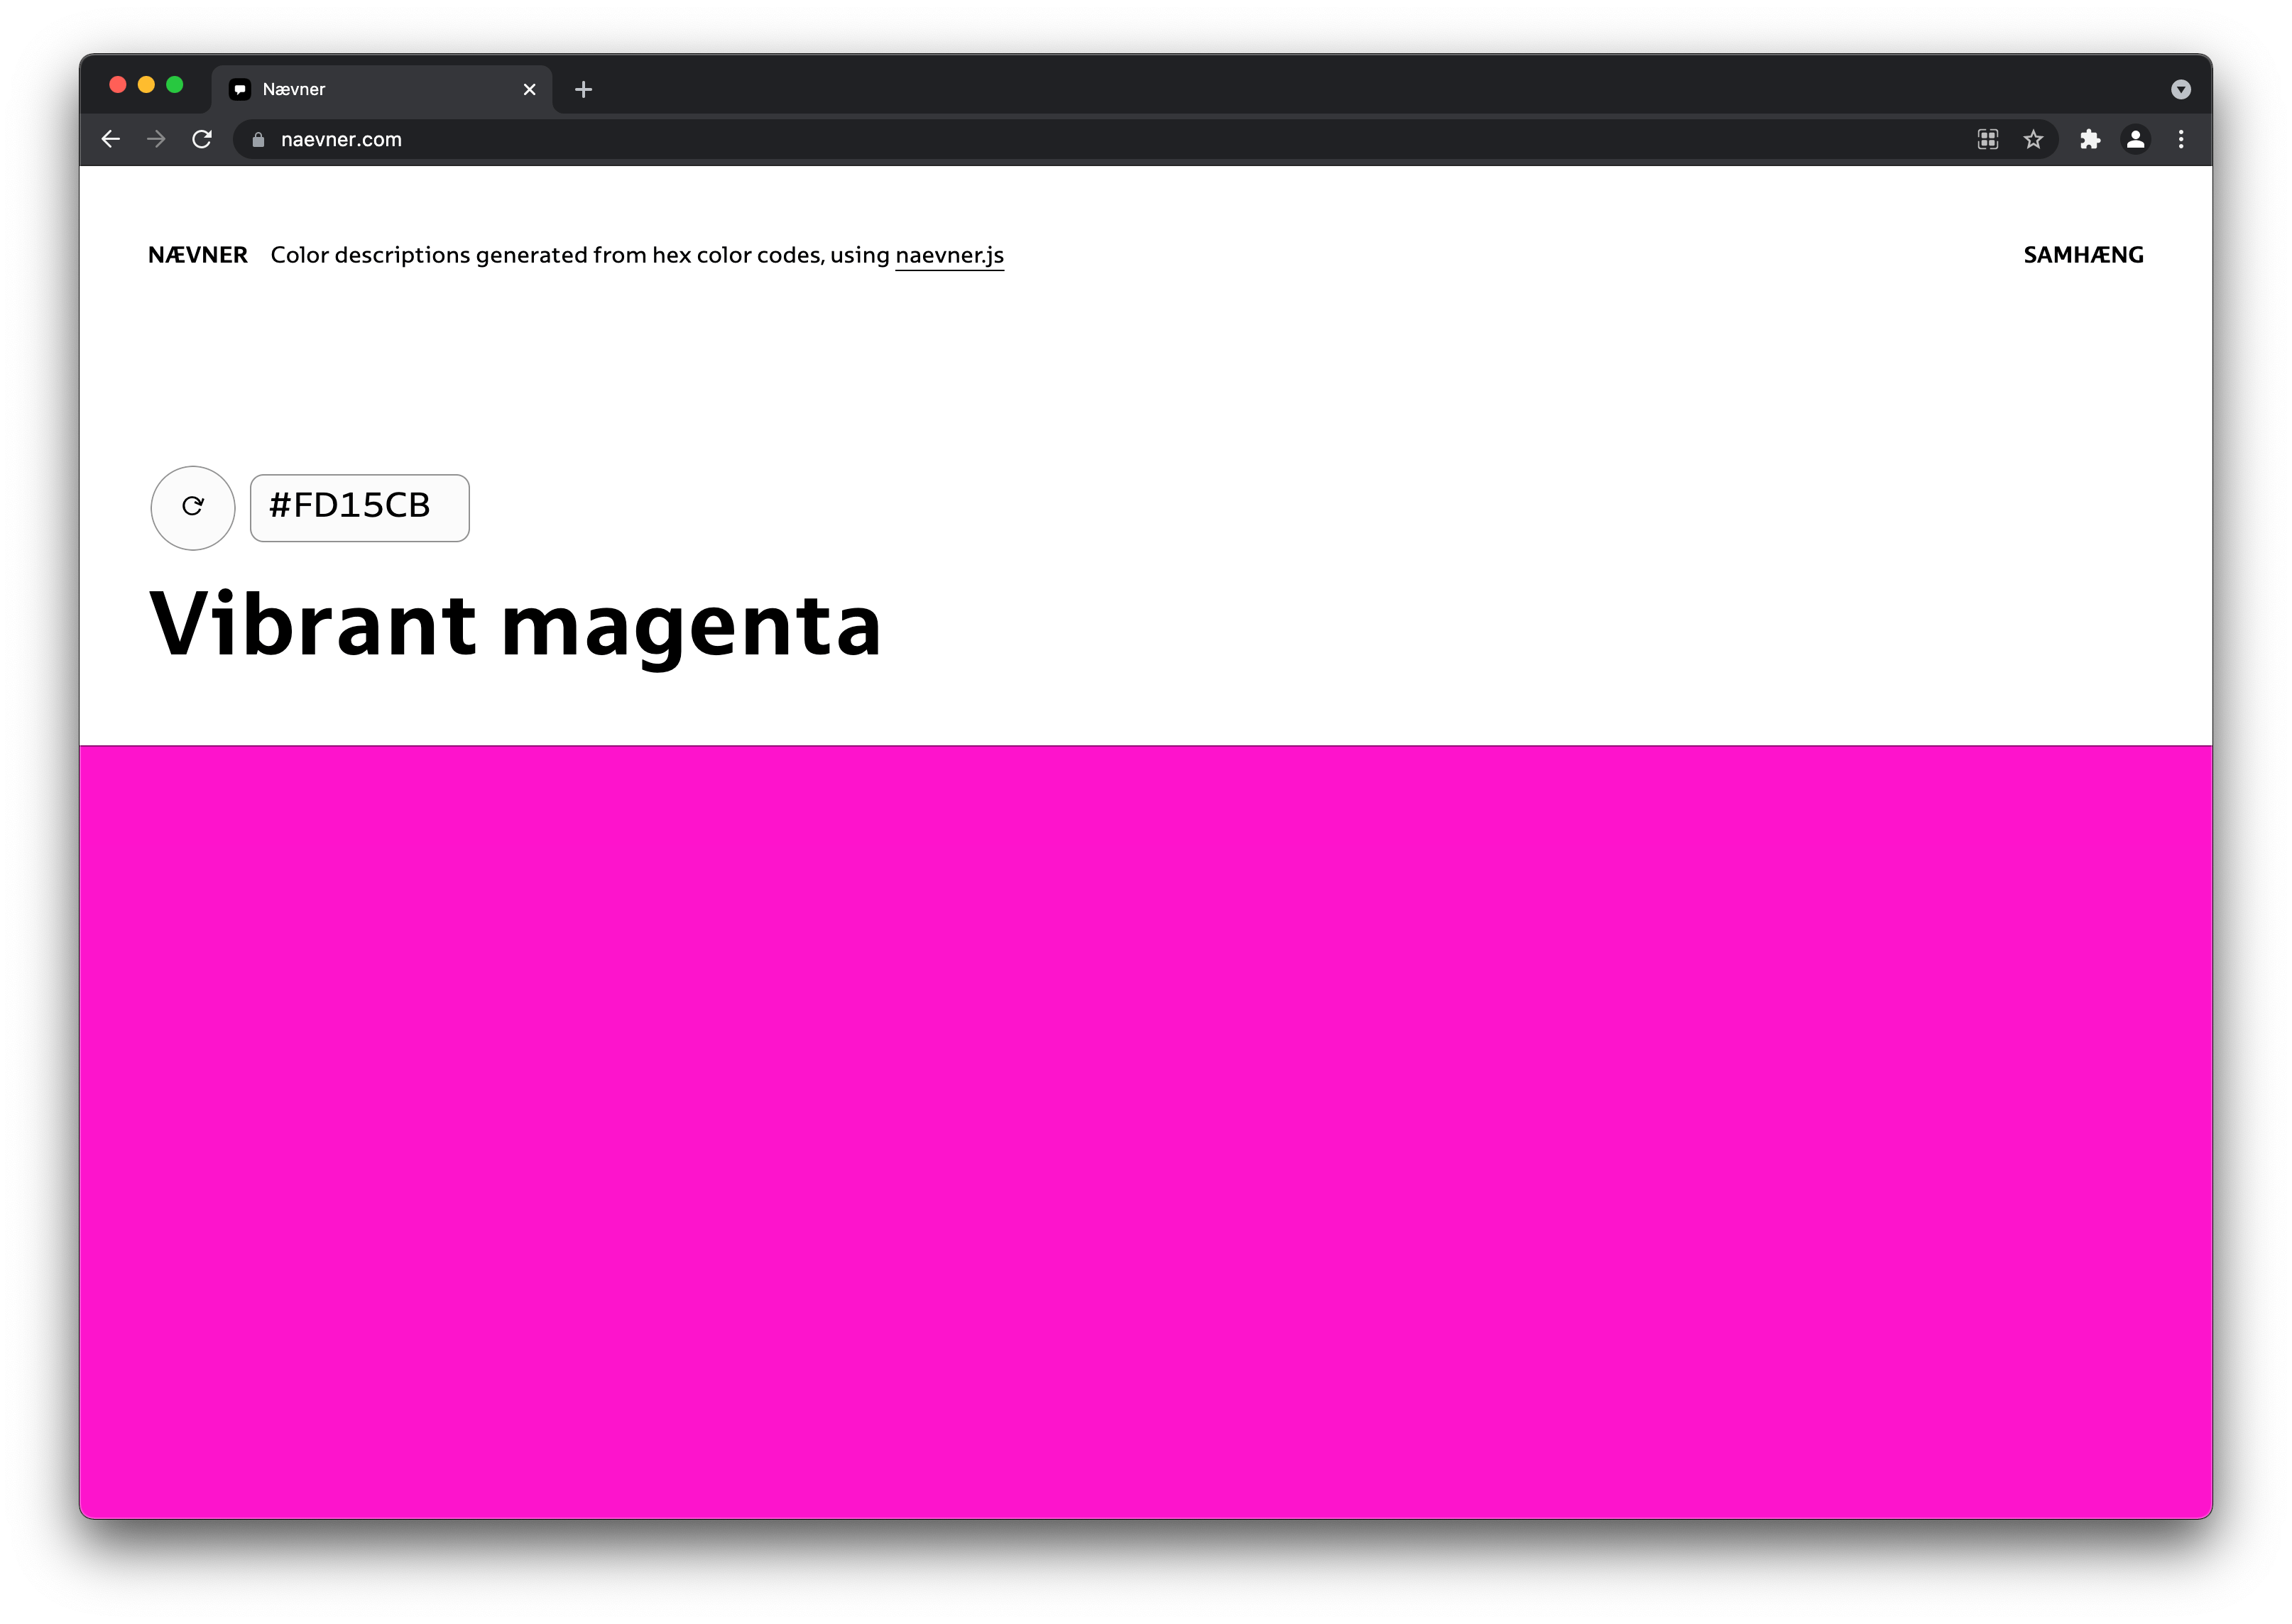Bookmark this page with star icon
This screenshot has width=2292, height=1624.
[2033, 139]
